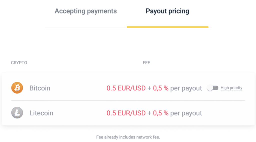Click the divider line between Bitcoin and Litecoin
Viewport: 256px width, 142px height.
coord(128,101)
